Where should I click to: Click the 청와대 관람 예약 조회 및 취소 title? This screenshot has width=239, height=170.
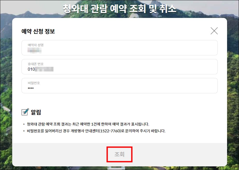(x=119, y=8)
